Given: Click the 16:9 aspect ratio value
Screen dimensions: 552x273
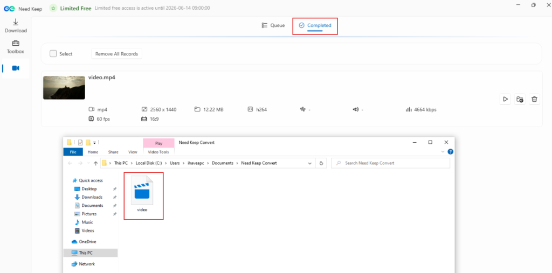Looking at the screenshot, I should [155, 119].
